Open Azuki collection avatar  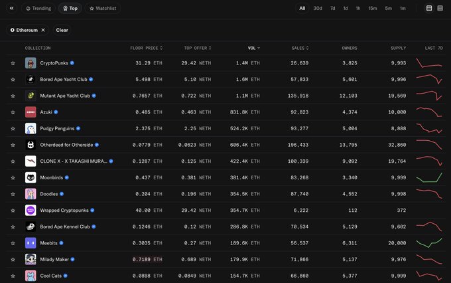(x=31, y=112)
